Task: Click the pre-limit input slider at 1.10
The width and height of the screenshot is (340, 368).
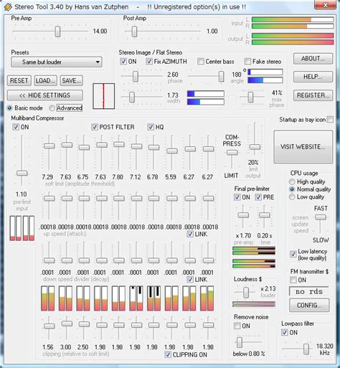Action: click(22, 173)
